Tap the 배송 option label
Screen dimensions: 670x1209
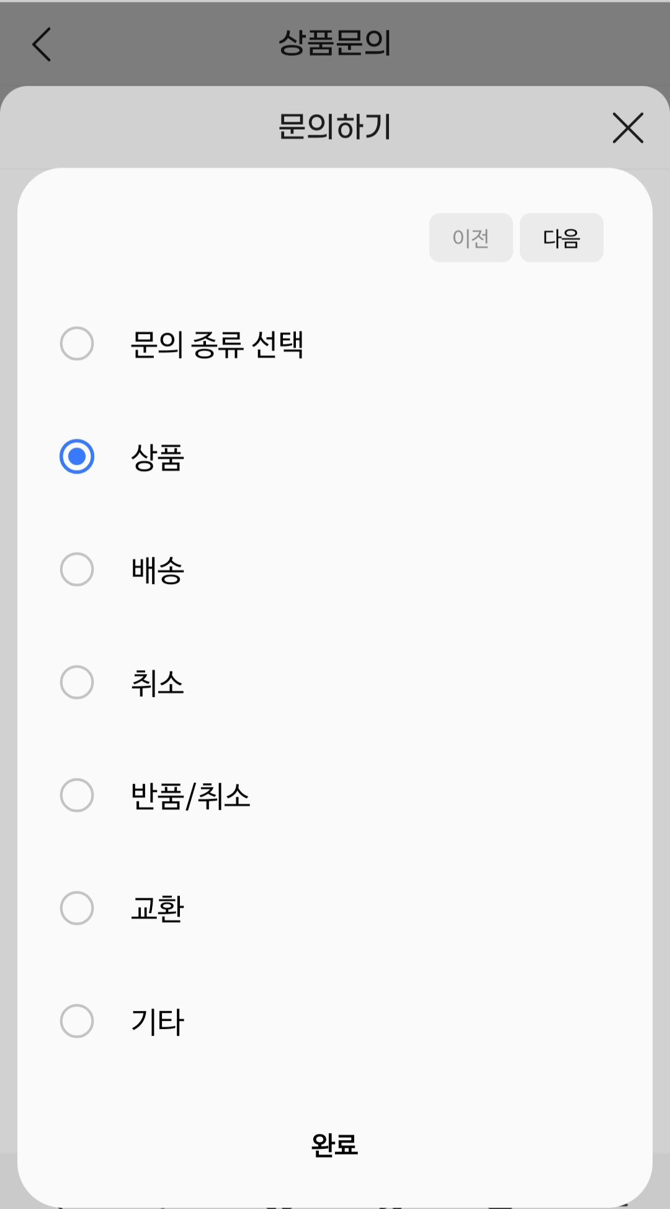(158, 570)
